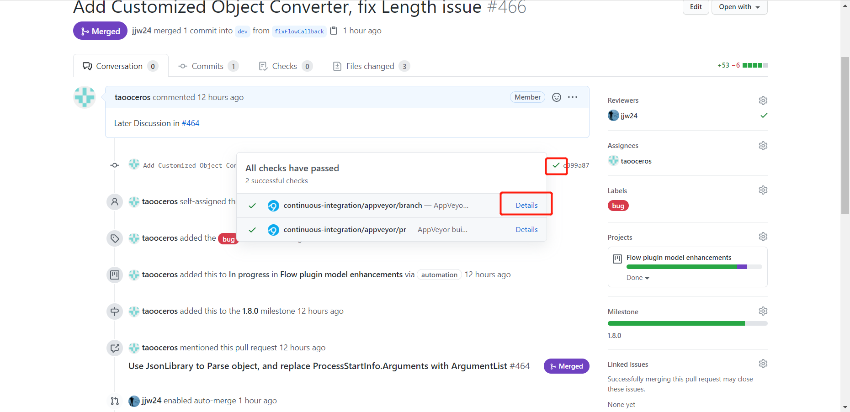Copy the fixFlowCallback branch name clipboard icon
This screenshot has width=850, height=412.
(x=334, y=31)
